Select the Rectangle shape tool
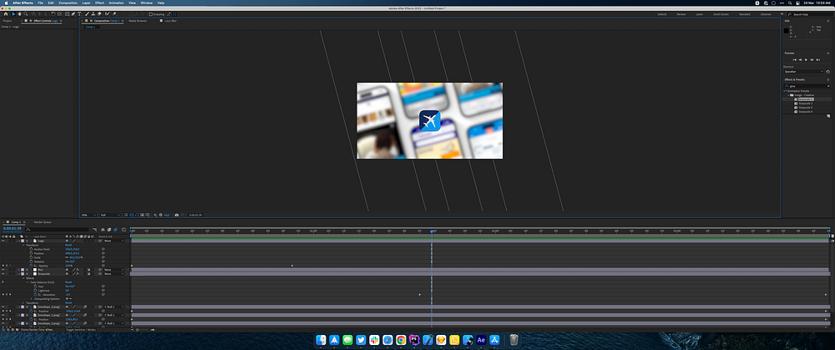The image size is (835, 350). pos(67,14)
